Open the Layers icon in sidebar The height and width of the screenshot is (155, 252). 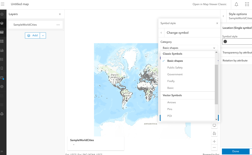click(2, 23)
